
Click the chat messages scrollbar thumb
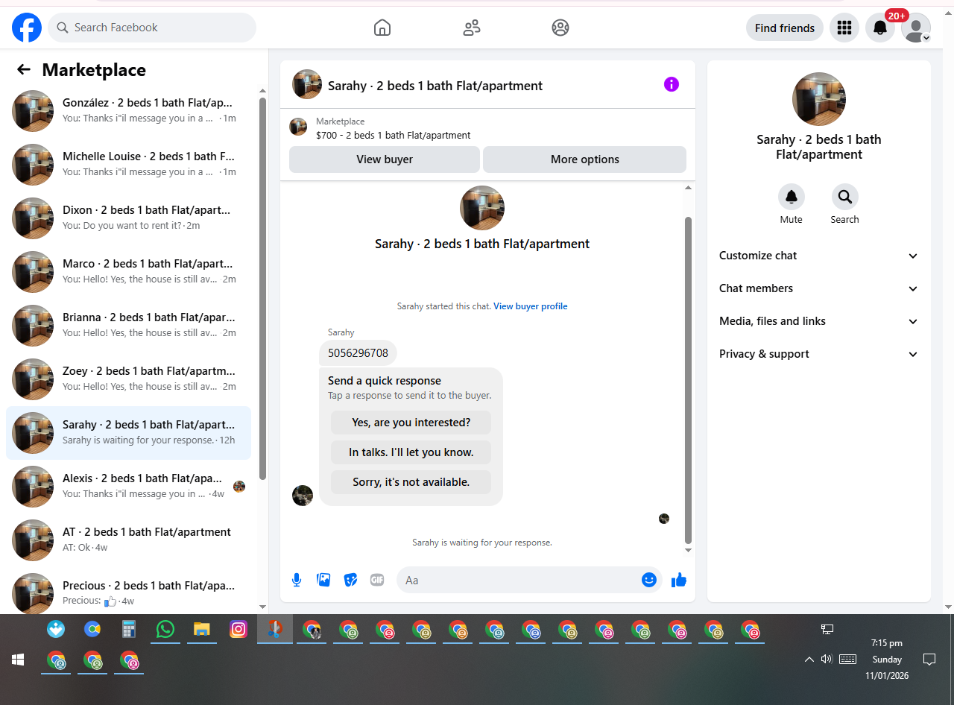[688, 380]
